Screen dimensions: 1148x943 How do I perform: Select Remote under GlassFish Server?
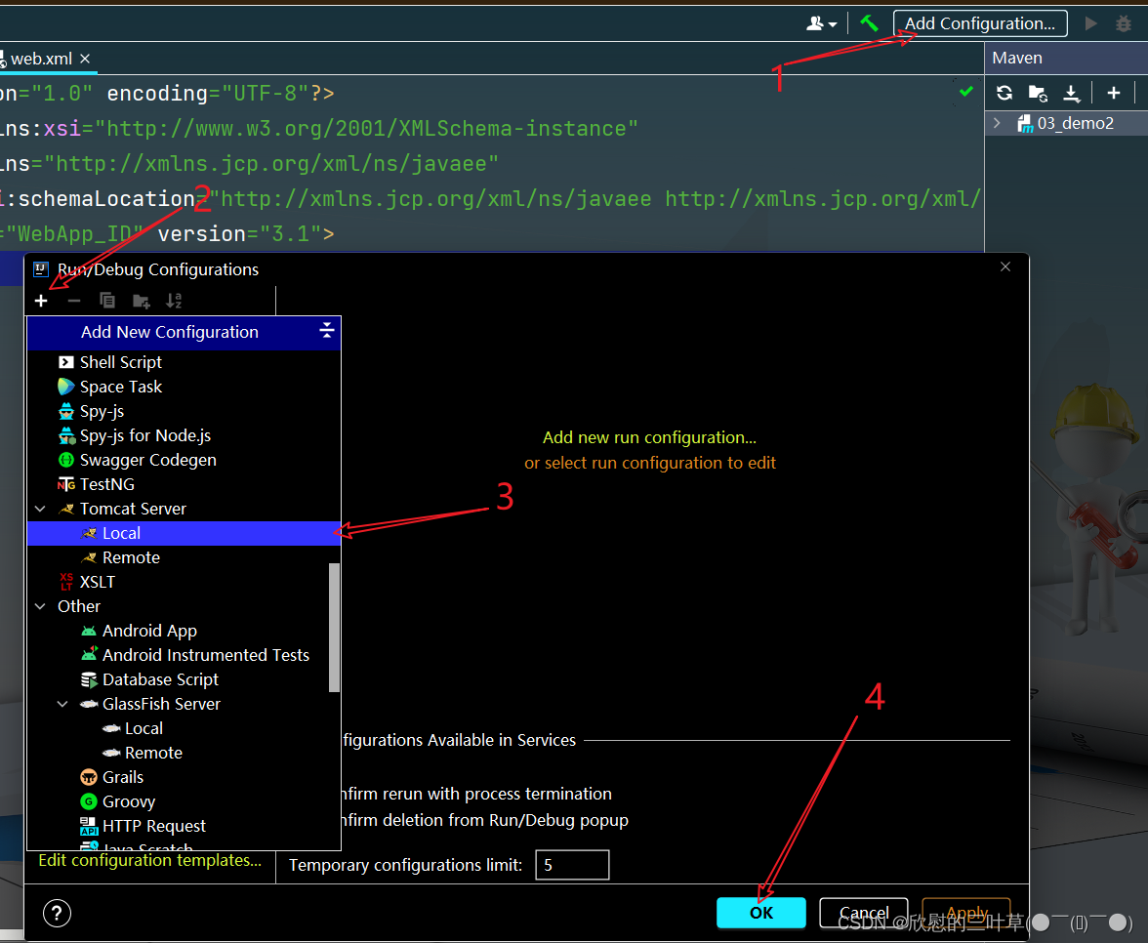[153, 753]
